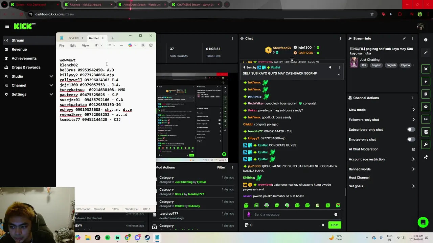Click the green Chat send button
This screenshot has width=433, height=243.
point(335,225)
